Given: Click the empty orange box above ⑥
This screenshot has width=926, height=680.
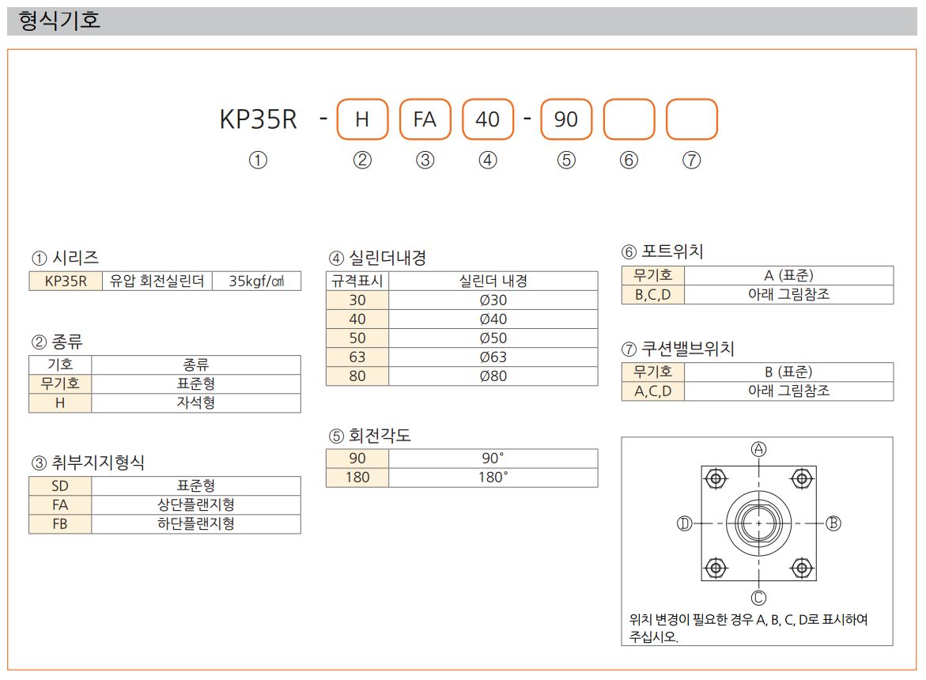Looking at the screenshot, I should point(629,119).
